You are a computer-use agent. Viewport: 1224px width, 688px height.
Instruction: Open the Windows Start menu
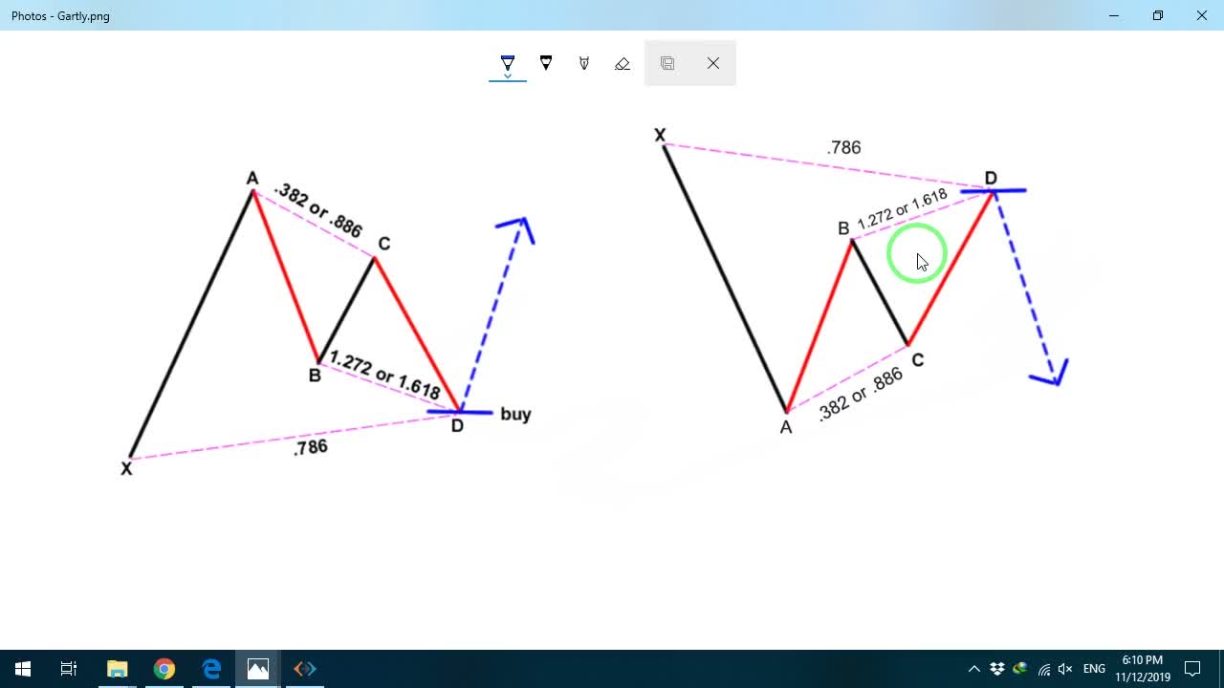click(x=23, y=669)
